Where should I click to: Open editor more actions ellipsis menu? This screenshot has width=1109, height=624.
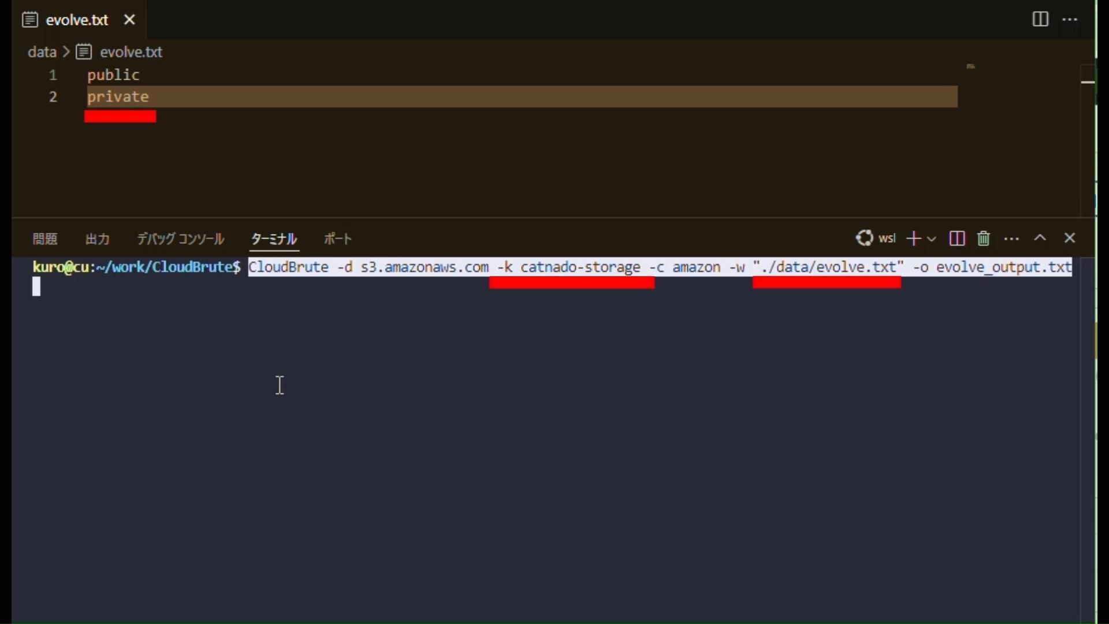[1070, 19]
